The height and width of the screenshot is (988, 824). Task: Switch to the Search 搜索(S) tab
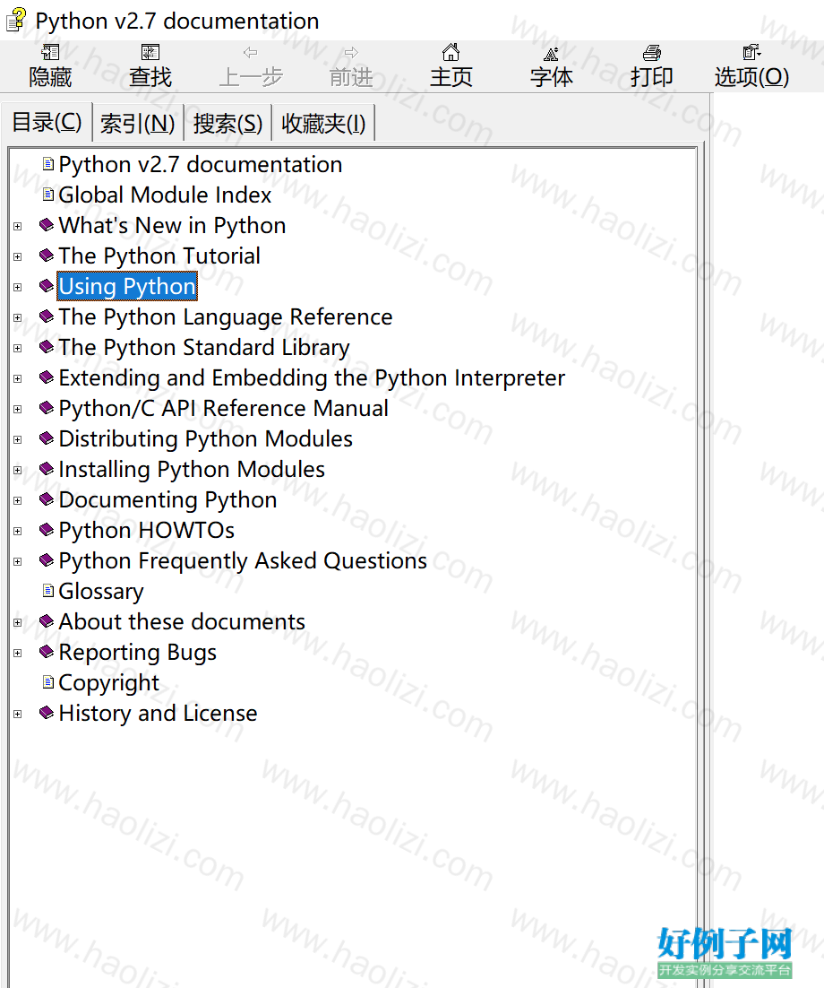[x=227, y=123]
